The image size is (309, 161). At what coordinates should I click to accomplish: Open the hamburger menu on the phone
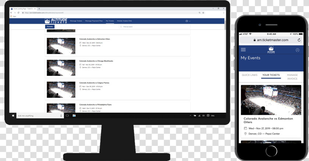243,50
